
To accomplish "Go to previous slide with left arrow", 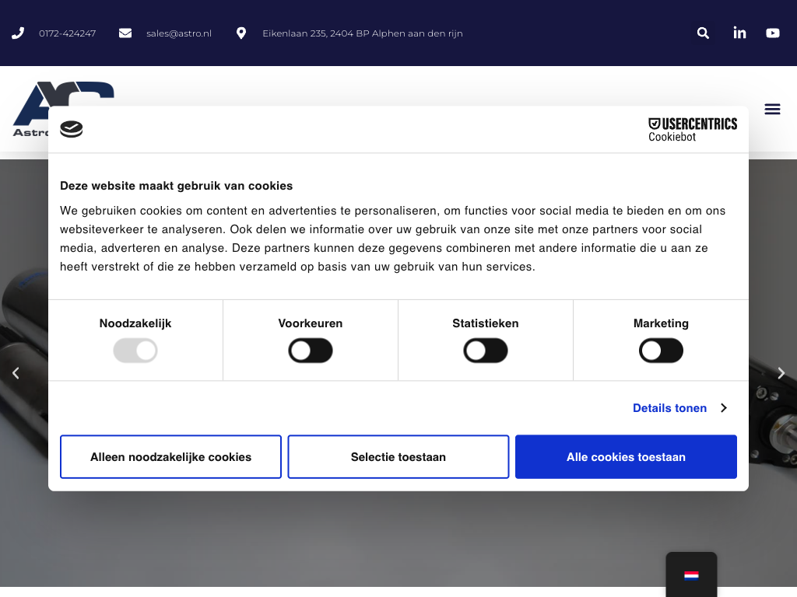I will tap(16, 373).
